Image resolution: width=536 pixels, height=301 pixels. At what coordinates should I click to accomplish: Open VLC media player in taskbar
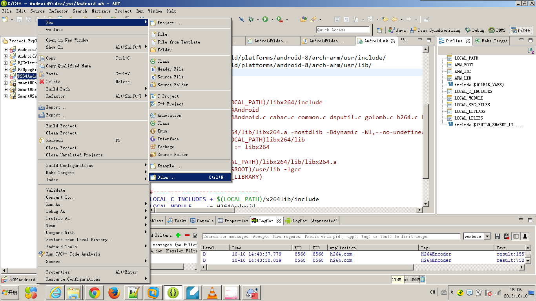(x=212, y=292)
